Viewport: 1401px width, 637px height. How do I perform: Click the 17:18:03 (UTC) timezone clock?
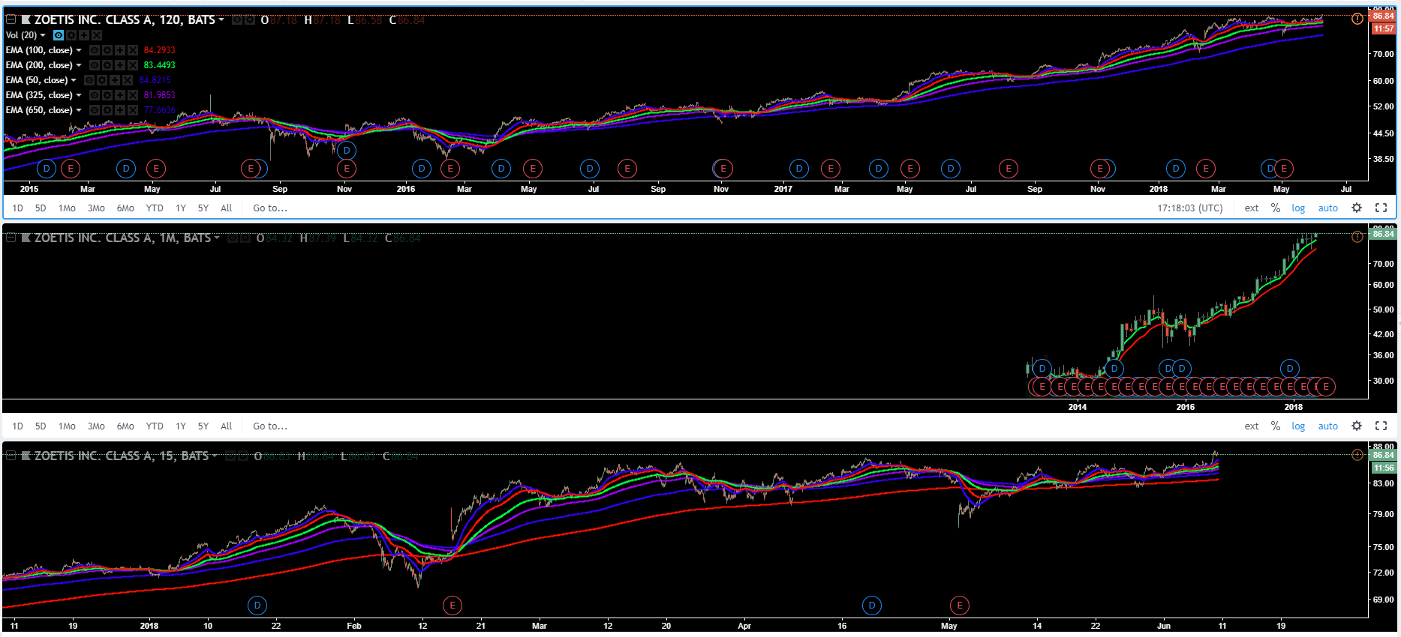coord(1190,208)
